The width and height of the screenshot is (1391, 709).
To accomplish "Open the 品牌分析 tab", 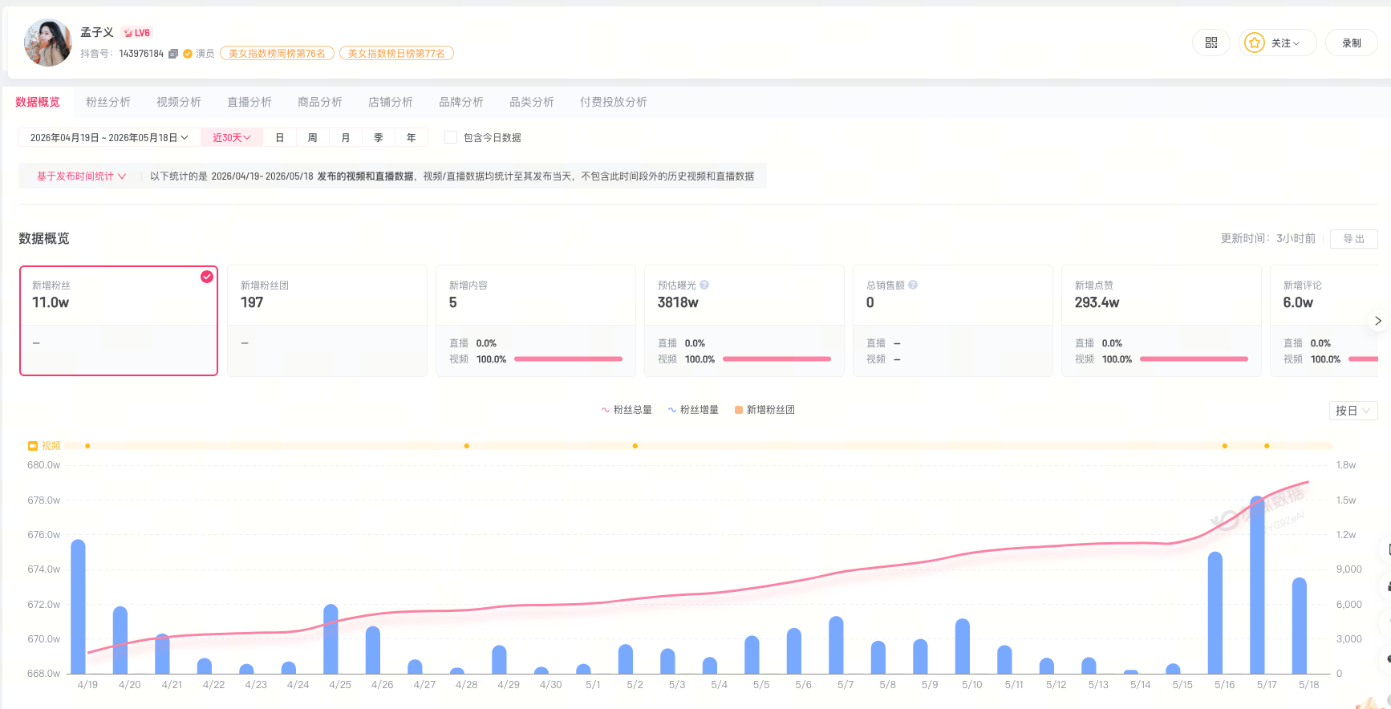I will pyautogui.click(x=461, y=102).
